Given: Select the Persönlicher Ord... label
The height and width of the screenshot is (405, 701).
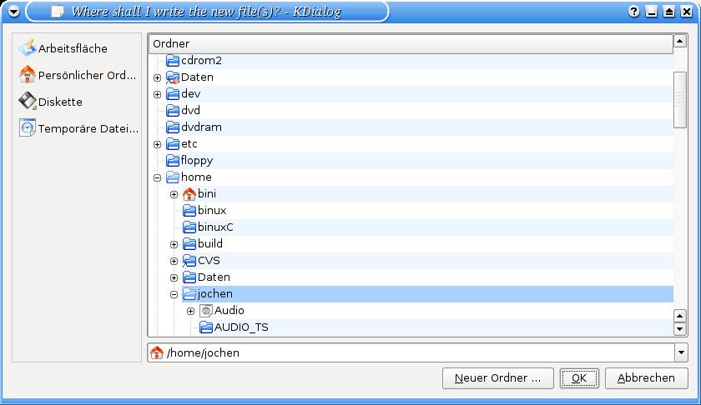Looking at the screenshot, I should (87, 75).
